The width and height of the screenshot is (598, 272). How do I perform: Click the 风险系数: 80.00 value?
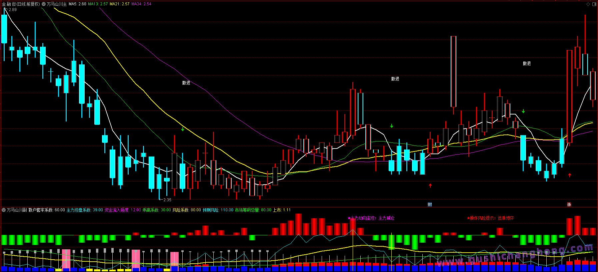coord(187,210)
